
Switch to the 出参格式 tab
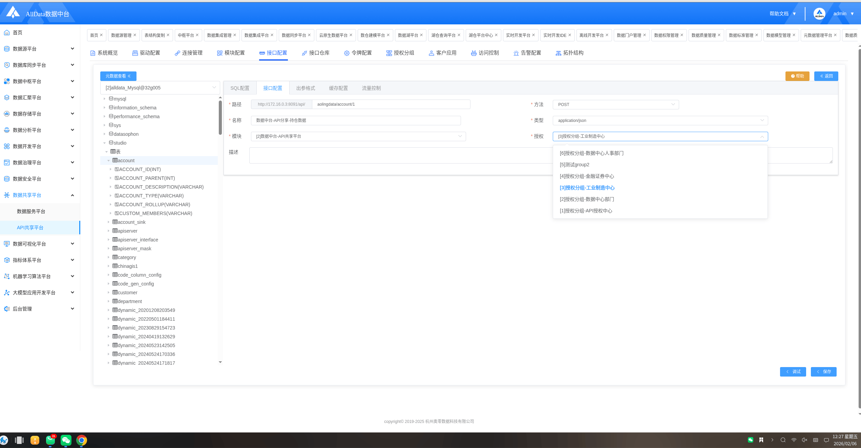click(306, 88)
